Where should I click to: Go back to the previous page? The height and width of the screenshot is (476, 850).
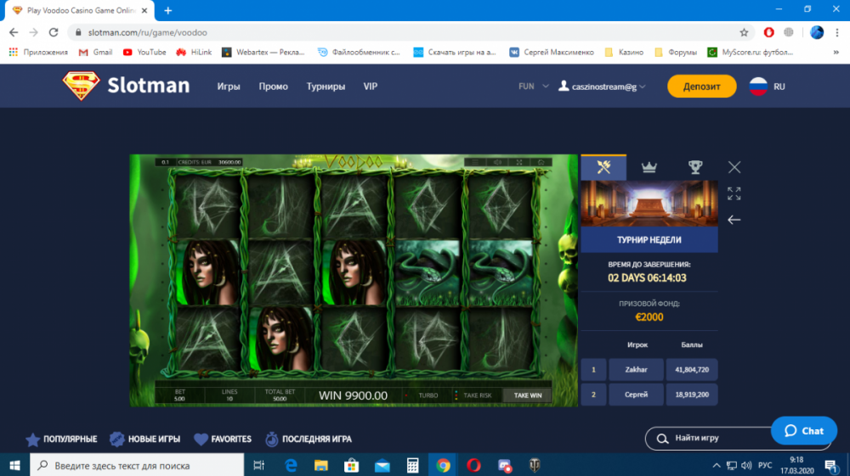point(14,32)
